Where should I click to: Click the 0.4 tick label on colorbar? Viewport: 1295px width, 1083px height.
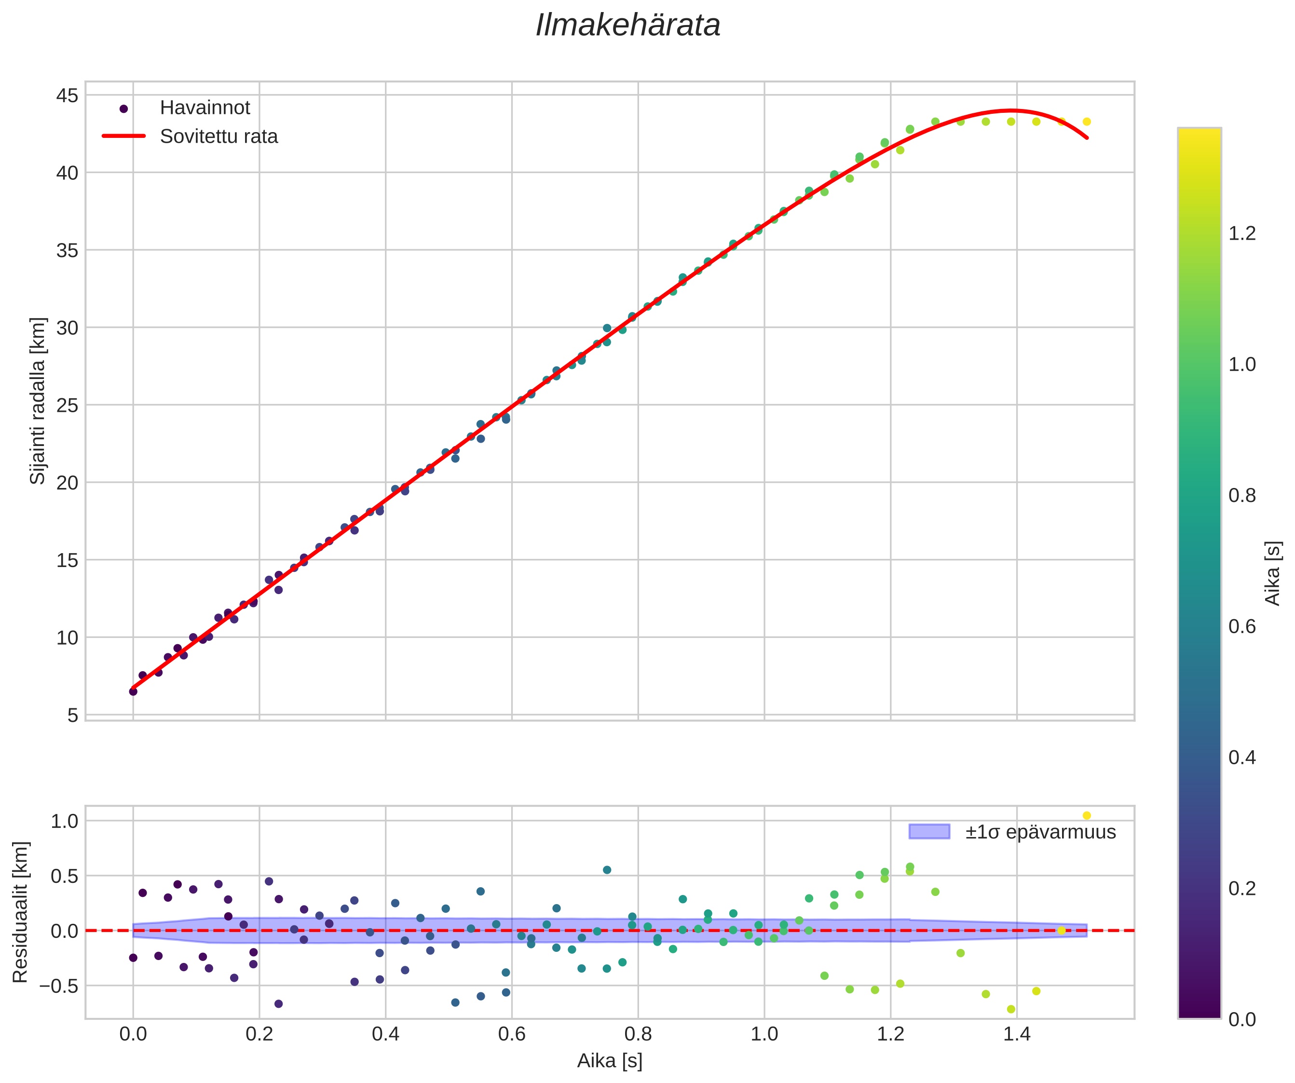pyautogui.click(x=1241, y=757)
